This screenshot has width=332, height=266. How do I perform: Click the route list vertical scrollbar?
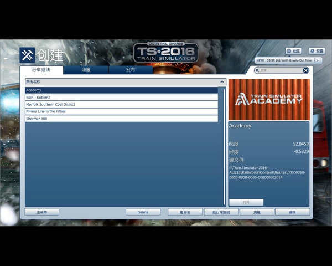pyautogui.click(x=224, y=147)
